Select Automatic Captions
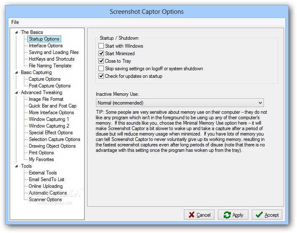The image size is (297, 233). (x=48, y=193)
